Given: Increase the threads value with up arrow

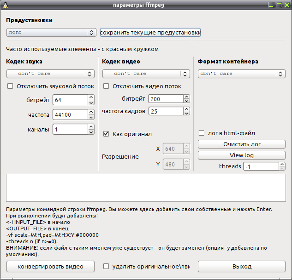Looking at the screenshot, I should pos(282,164).
